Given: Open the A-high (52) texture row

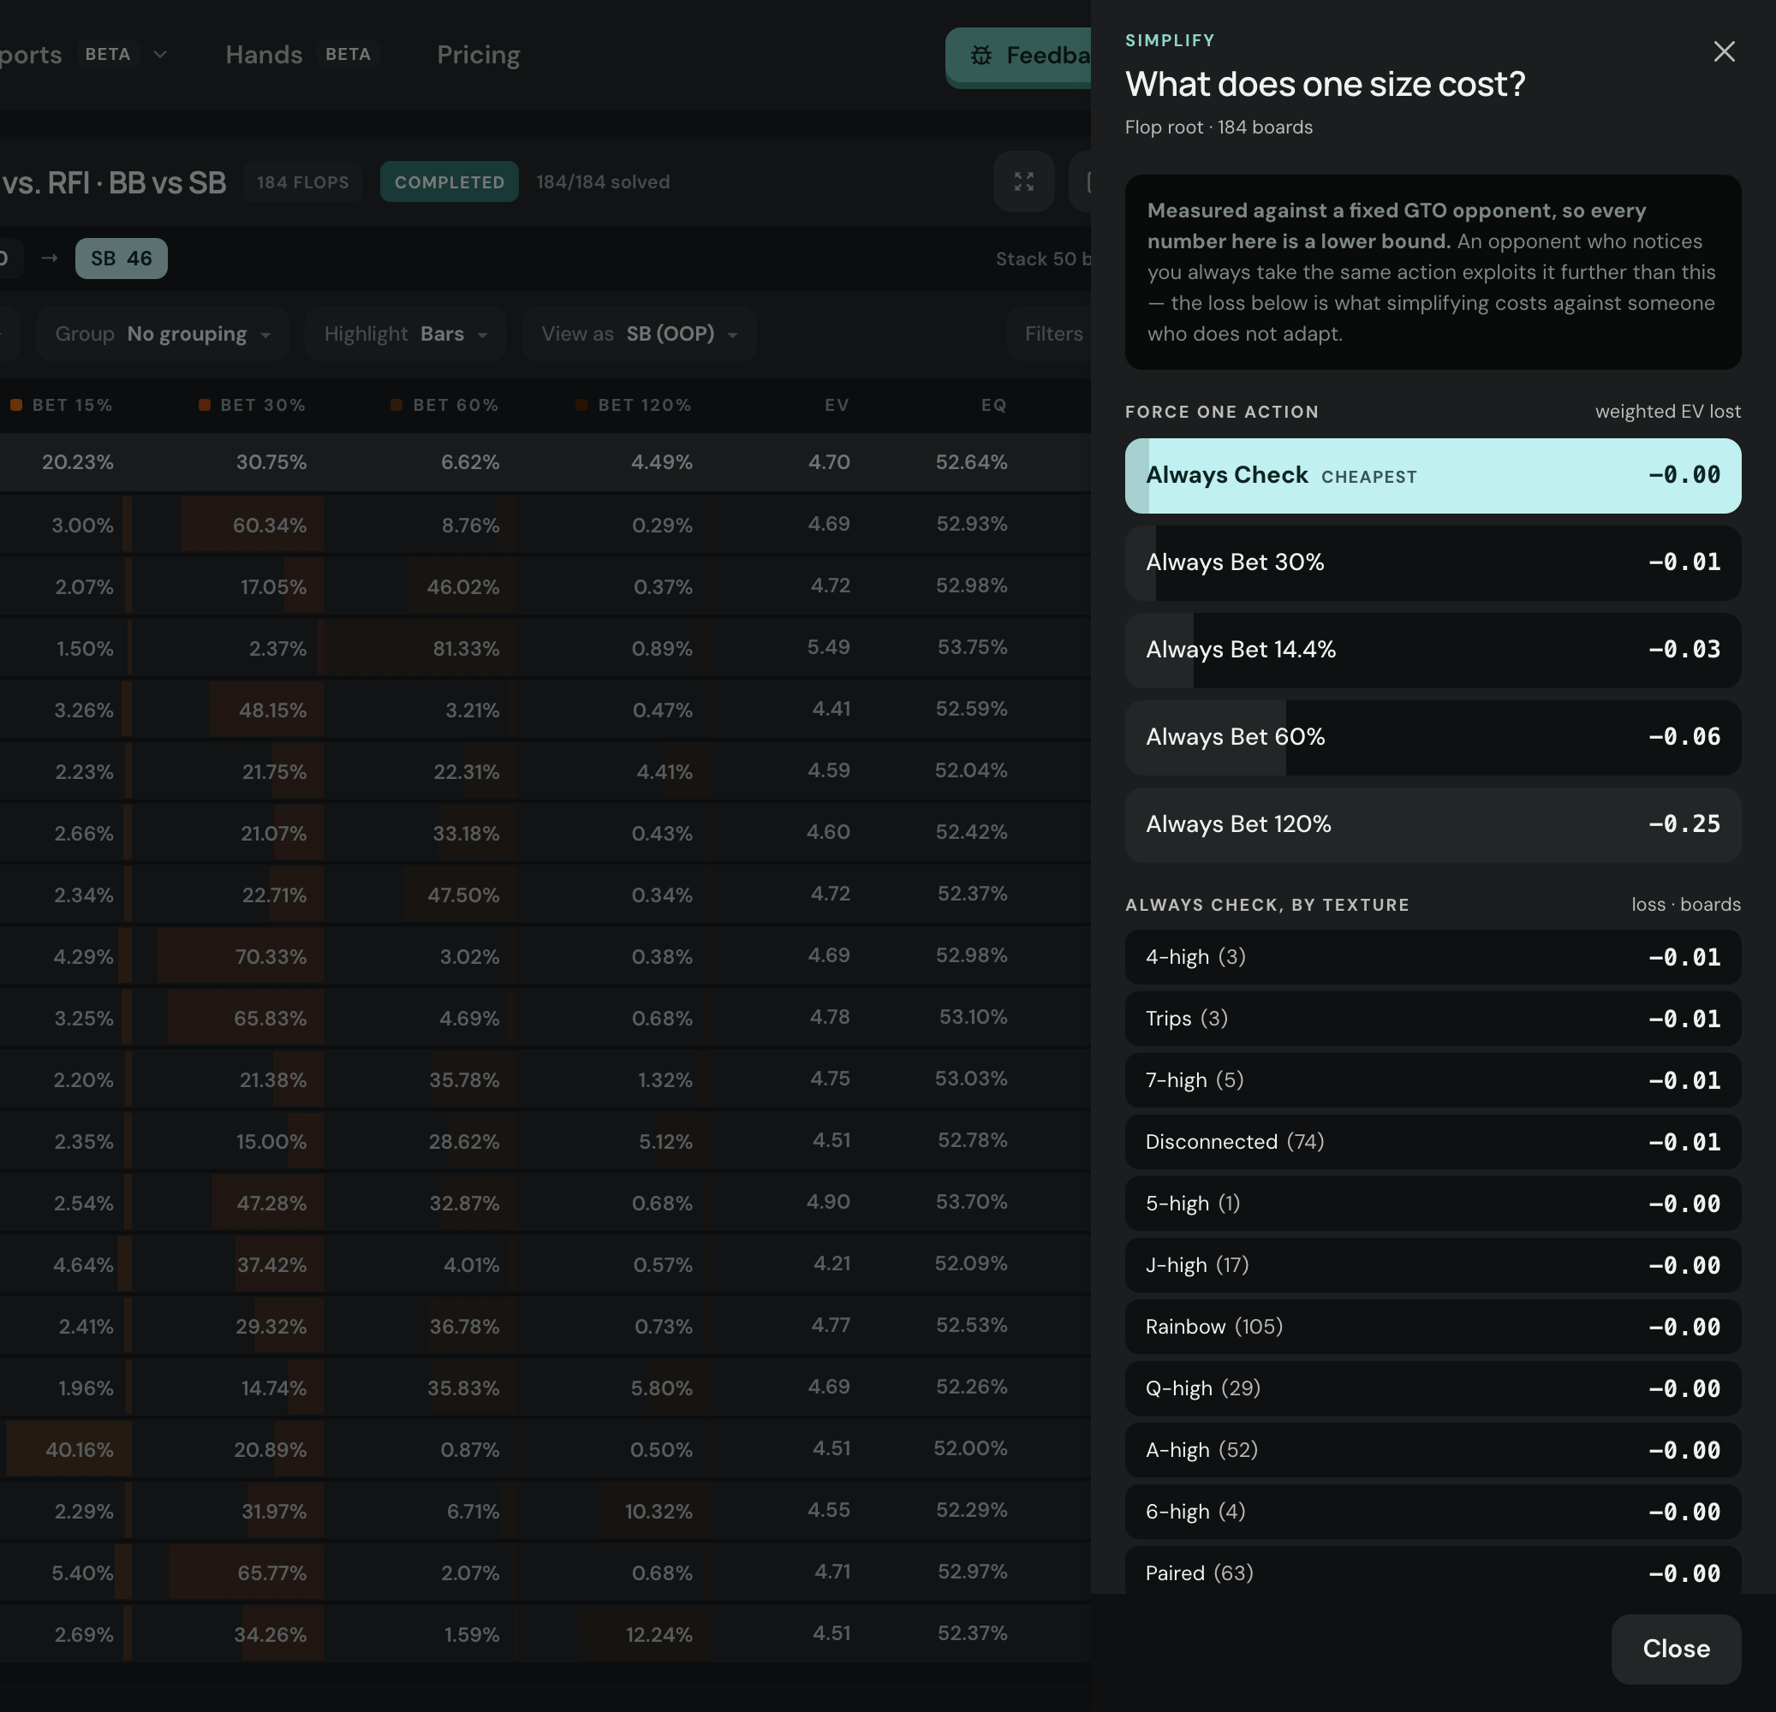Looking at the screenshot, I should pyautogui.click(x=1433, y=1449).
